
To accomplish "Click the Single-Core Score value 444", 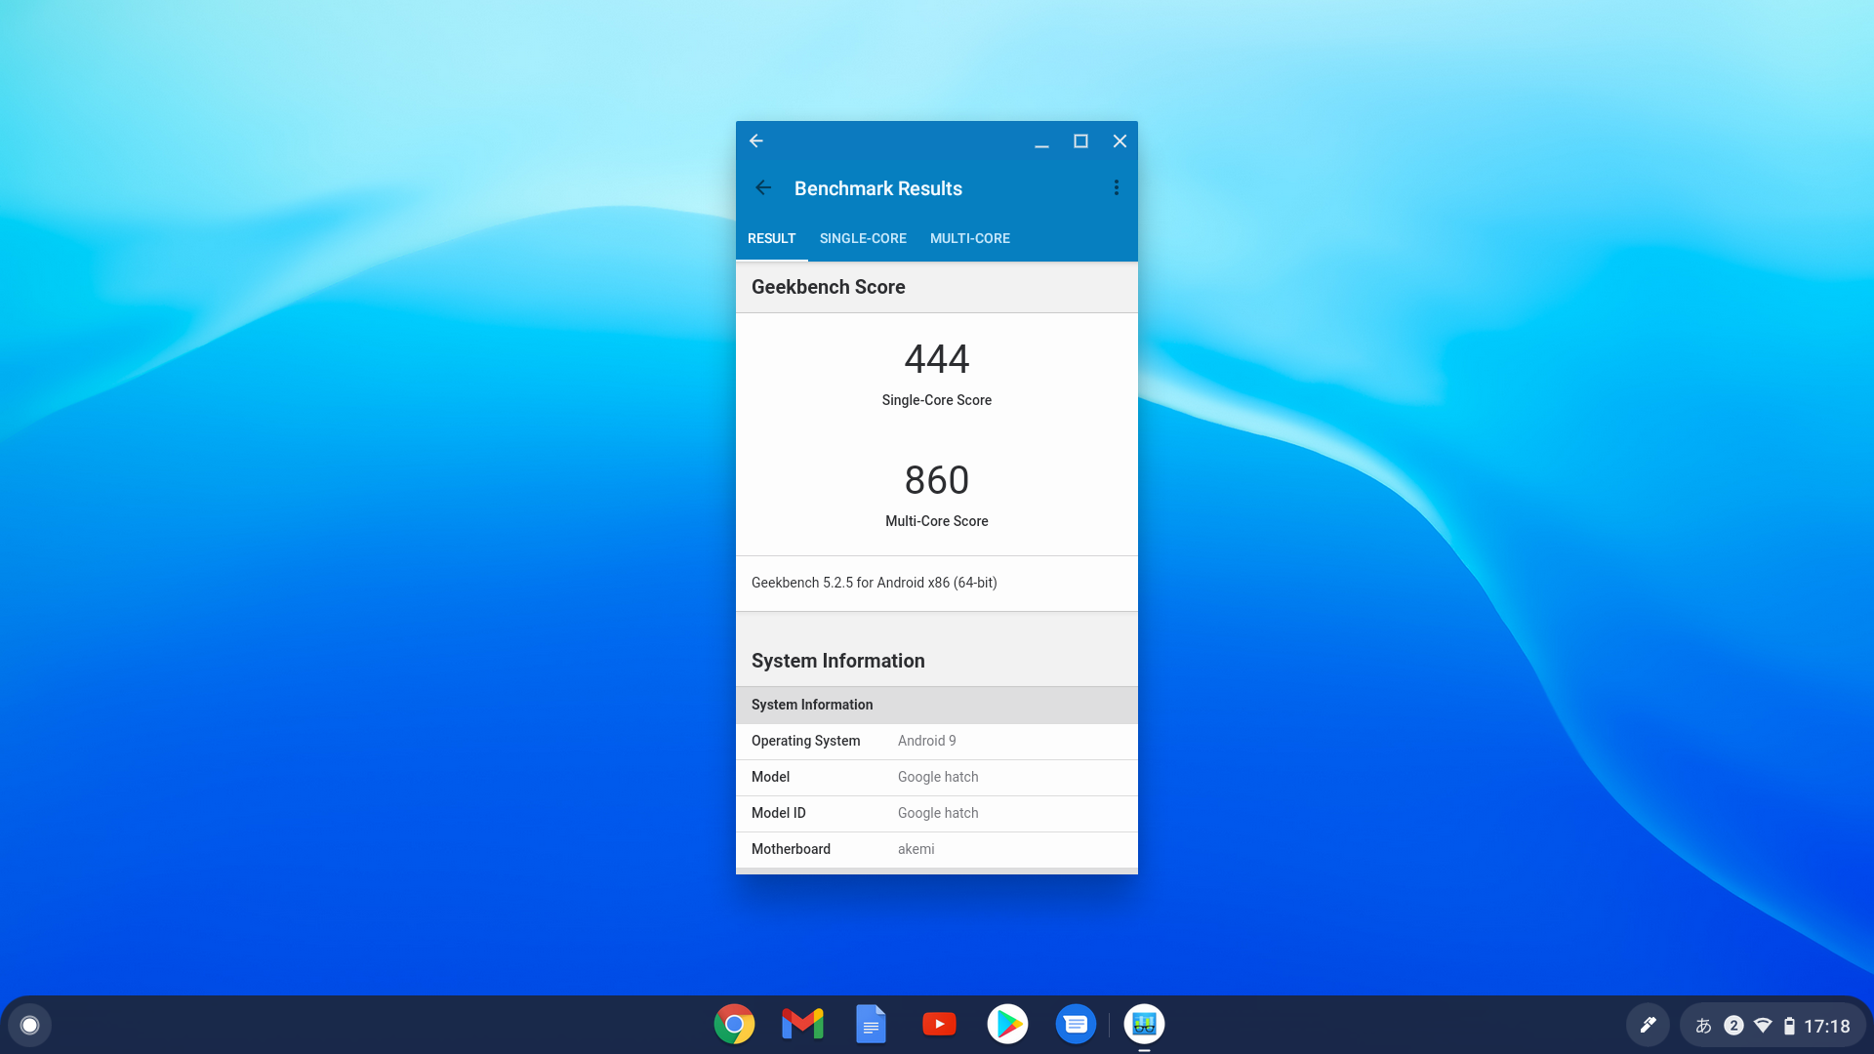I will [x=936, y=359].
